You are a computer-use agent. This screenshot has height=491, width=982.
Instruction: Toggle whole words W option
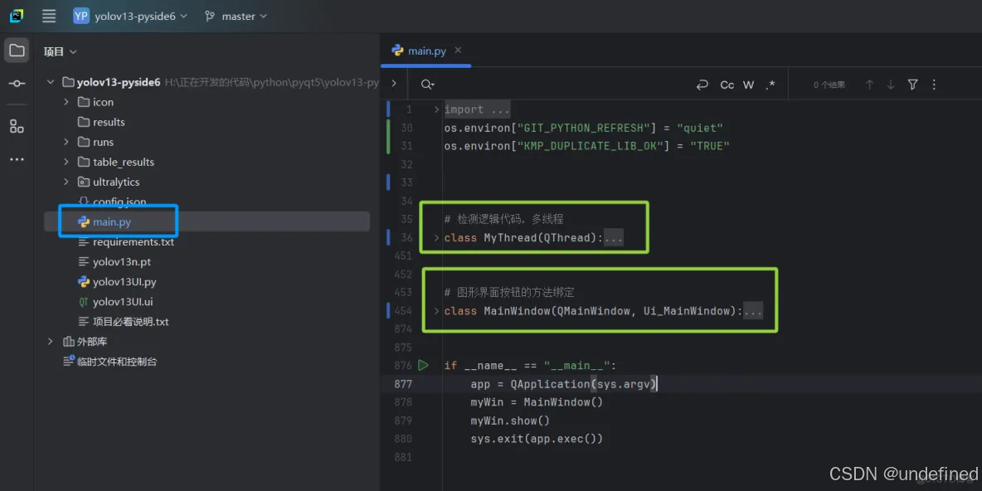[x=748, y=85]
